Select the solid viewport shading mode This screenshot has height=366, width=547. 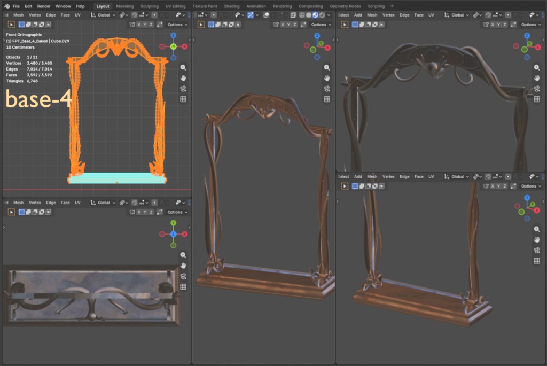(309, 15)
